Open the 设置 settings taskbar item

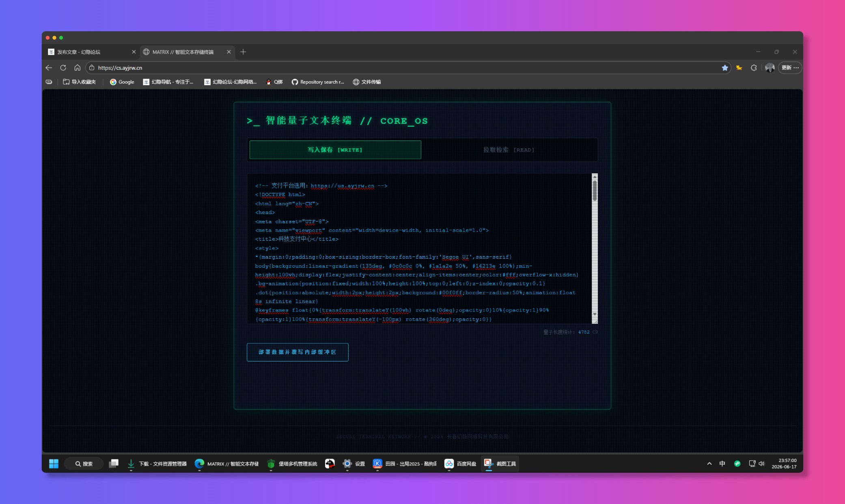(x=354, y=463)
